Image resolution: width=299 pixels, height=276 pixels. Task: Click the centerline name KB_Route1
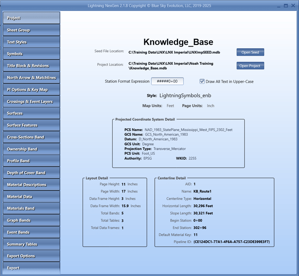coord(203,192)
